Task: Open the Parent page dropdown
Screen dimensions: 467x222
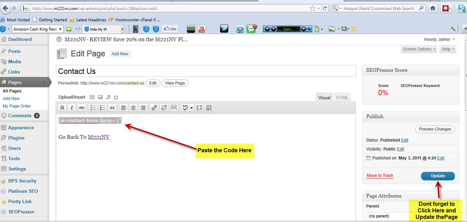Action: point(387,216)
